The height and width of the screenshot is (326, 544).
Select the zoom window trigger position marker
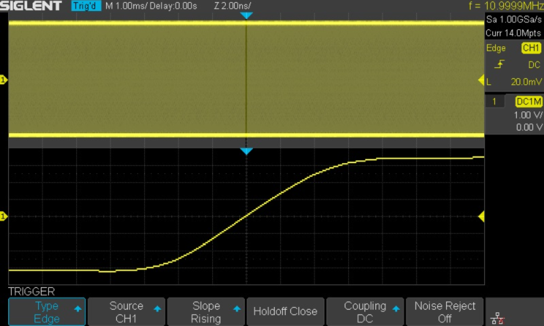(246, 151)
